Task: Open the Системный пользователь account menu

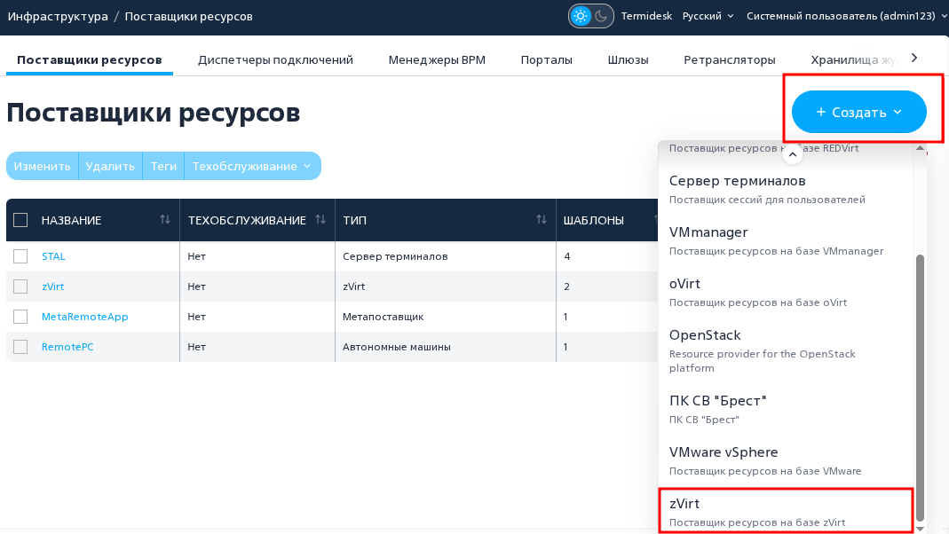Action: coord(846,16)
